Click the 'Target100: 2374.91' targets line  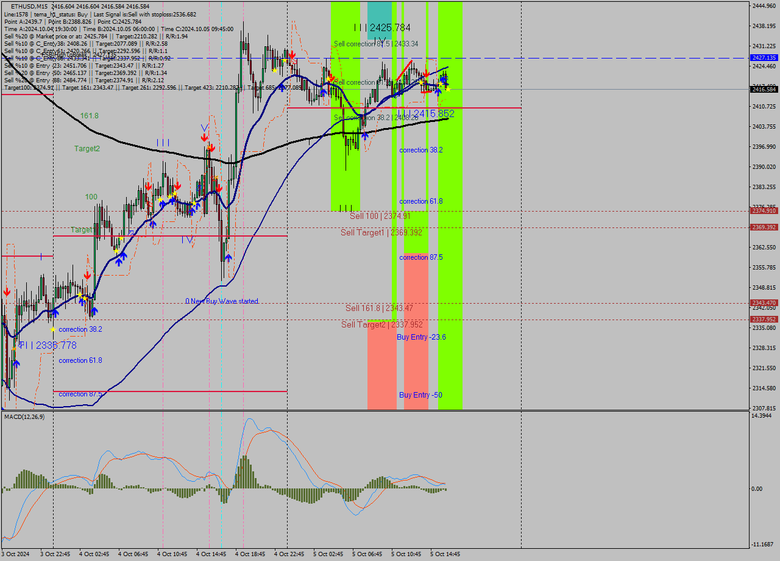152,88
